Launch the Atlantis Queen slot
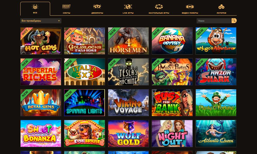Image resolution: width=257 pixels, height=154 pixels. click(216, 133)
